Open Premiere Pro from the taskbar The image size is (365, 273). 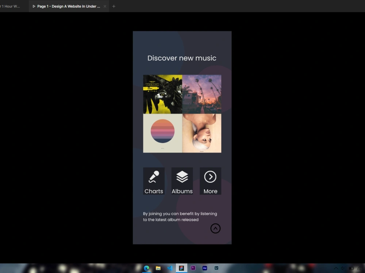pos(193,268)
